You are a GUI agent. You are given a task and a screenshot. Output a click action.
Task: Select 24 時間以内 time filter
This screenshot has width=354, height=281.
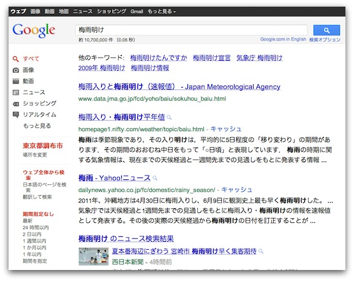[36, 228]
